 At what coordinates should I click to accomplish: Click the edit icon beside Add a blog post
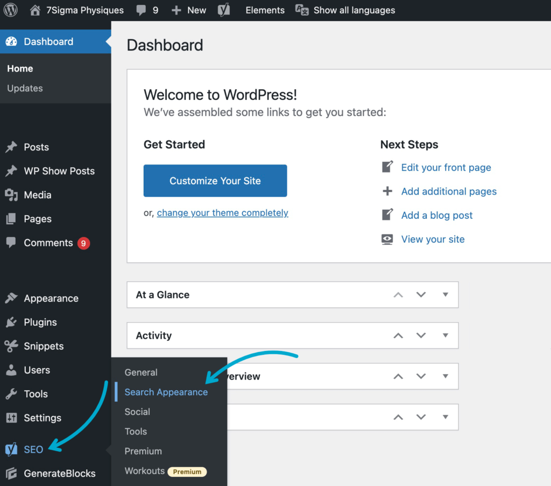tap(387, 215)
